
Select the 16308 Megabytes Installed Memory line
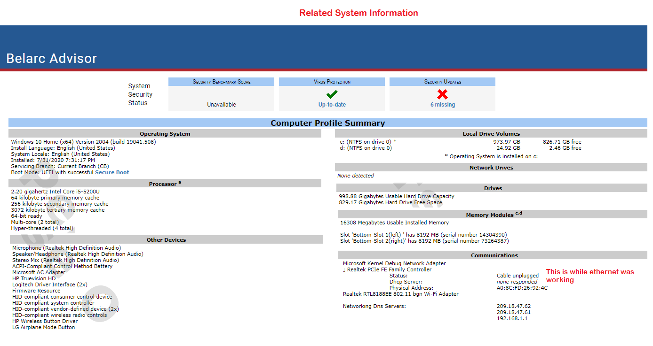394,223
